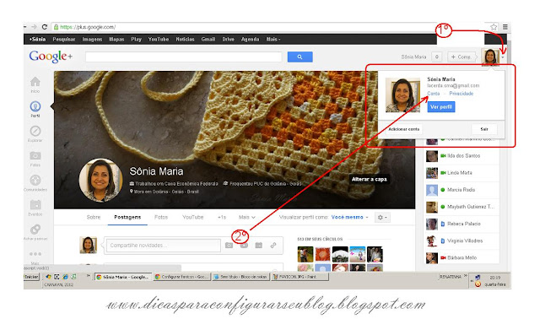
Task: Open the Achar pessoas icon in sidebar
Action: (35, 229)
